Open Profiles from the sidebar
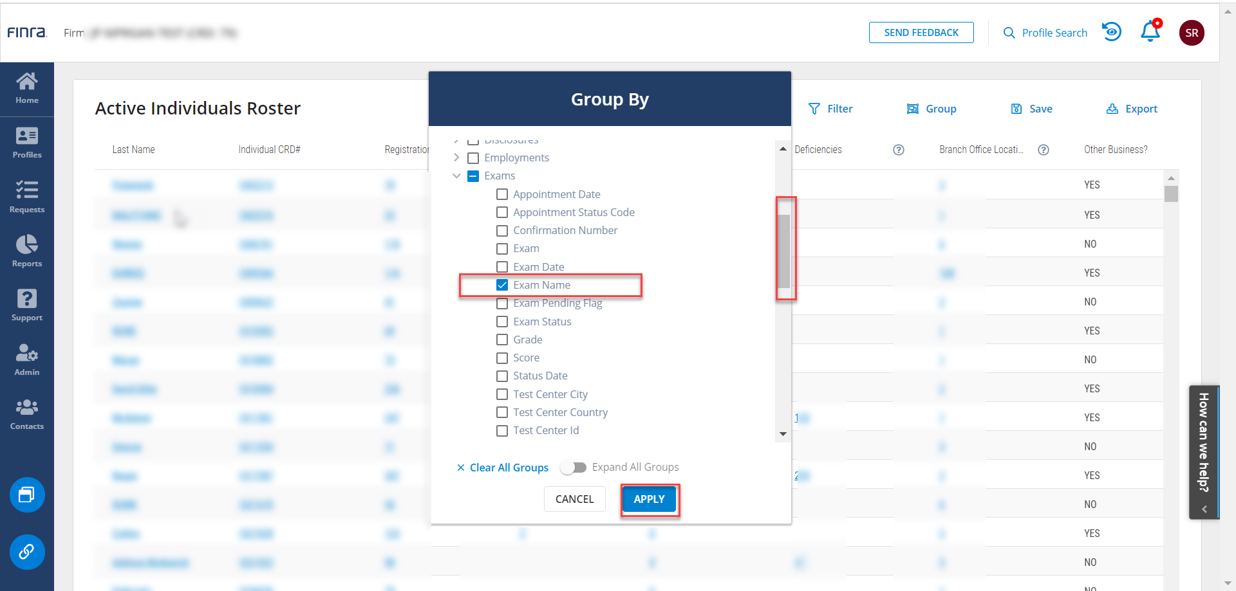Screen dimensions: 1236x591 coord(27,143)
